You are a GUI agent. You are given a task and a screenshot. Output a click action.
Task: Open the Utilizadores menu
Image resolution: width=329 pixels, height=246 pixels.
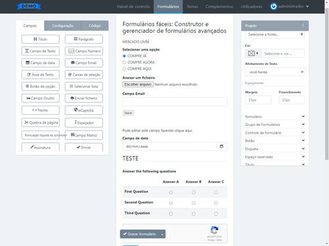click(251, 7)
